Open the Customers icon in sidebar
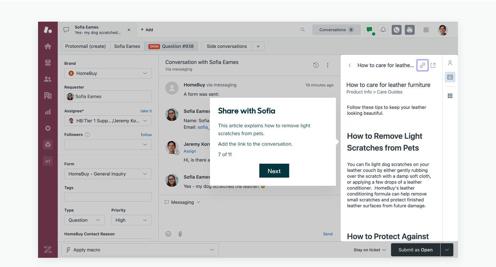The image size is (496, 267). coord(48,79)
